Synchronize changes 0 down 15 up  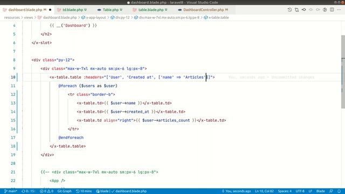point(29,191)
